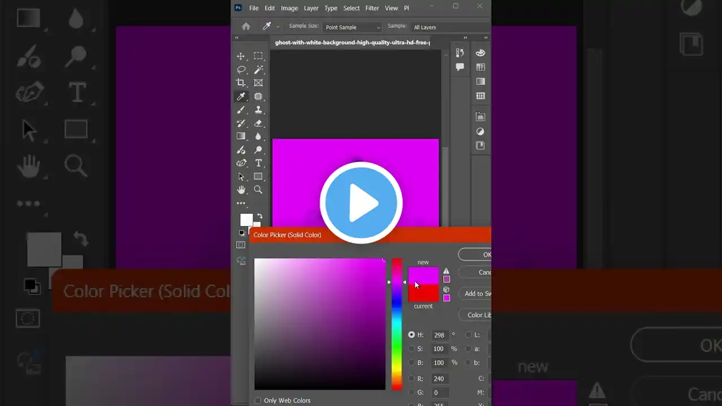Open the Swatches panel grid icon

(481, 67)
